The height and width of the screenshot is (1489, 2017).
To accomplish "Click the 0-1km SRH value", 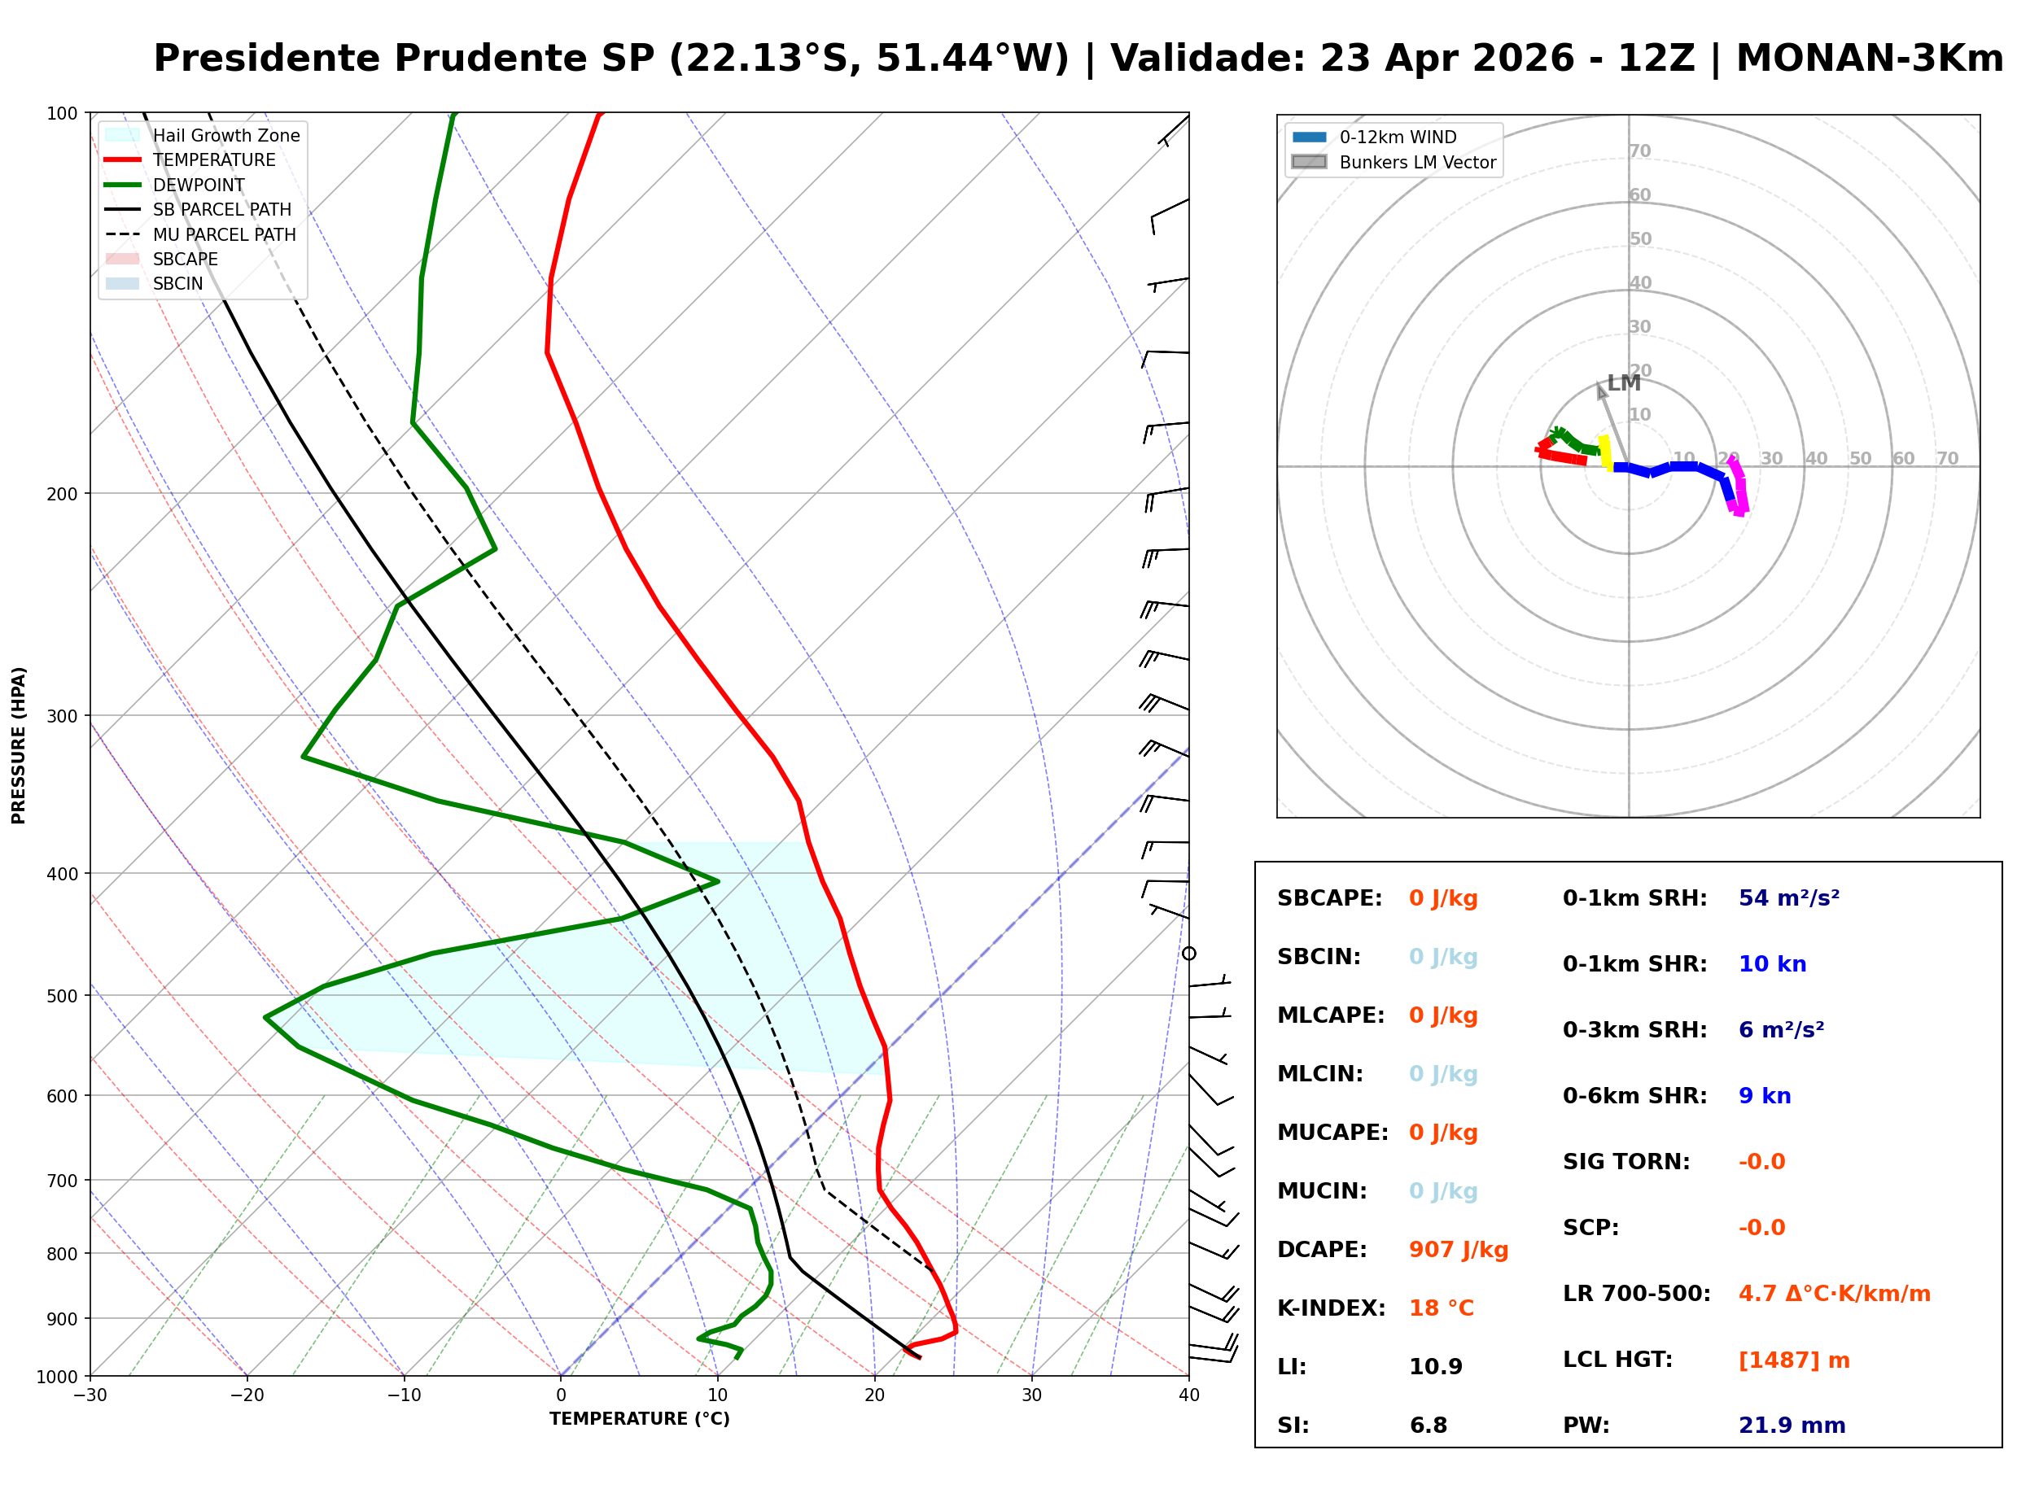I will click(x=1791, y=898).
